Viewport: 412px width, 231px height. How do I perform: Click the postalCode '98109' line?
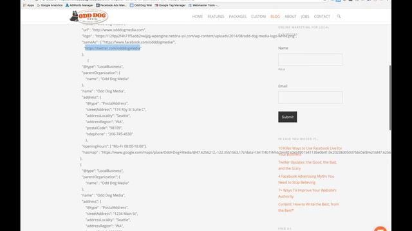coord(104,128)
